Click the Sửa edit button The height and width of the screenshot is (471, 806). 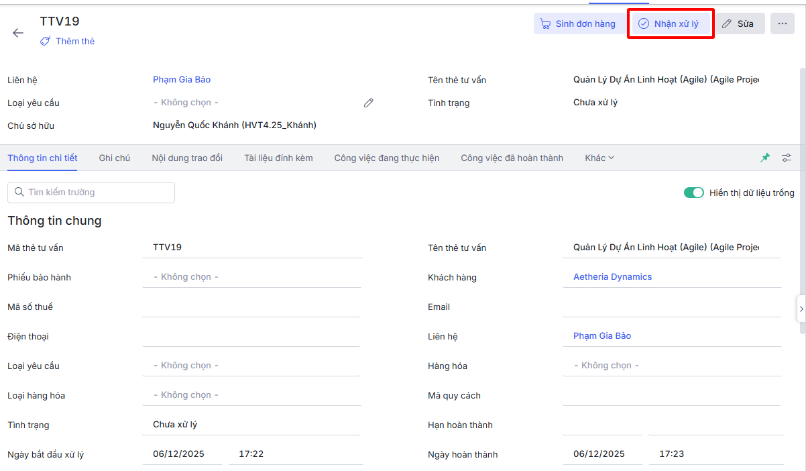(x=740, y=23)
